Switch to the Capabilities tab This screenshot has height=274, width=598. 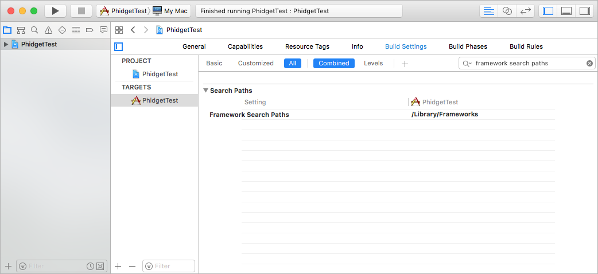pos(245,46)
